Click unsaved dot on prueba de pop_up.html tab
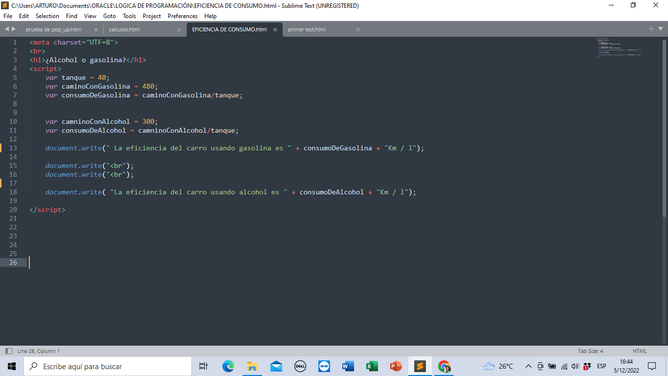The image size is (668, 376). 96,29
